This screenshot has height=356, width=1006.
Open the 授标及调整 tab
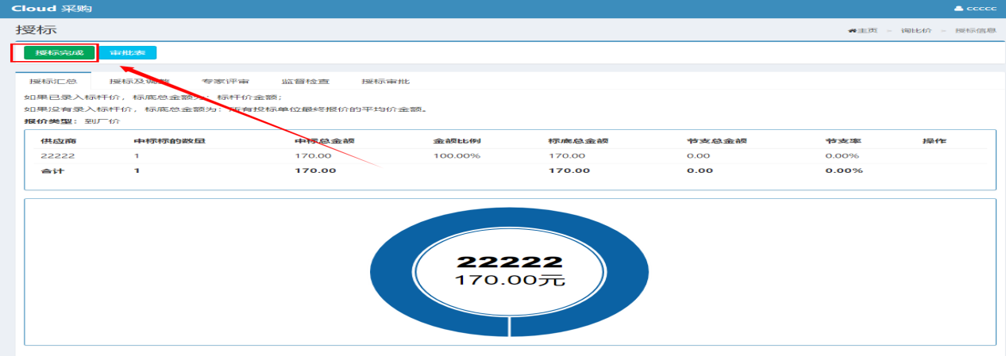139,81
